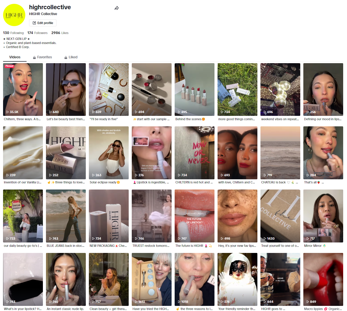The width and height of the screenshot is (347, 311).
Task: Open the "Hey, it's your new fav lips" video
Action: (237, 216)
